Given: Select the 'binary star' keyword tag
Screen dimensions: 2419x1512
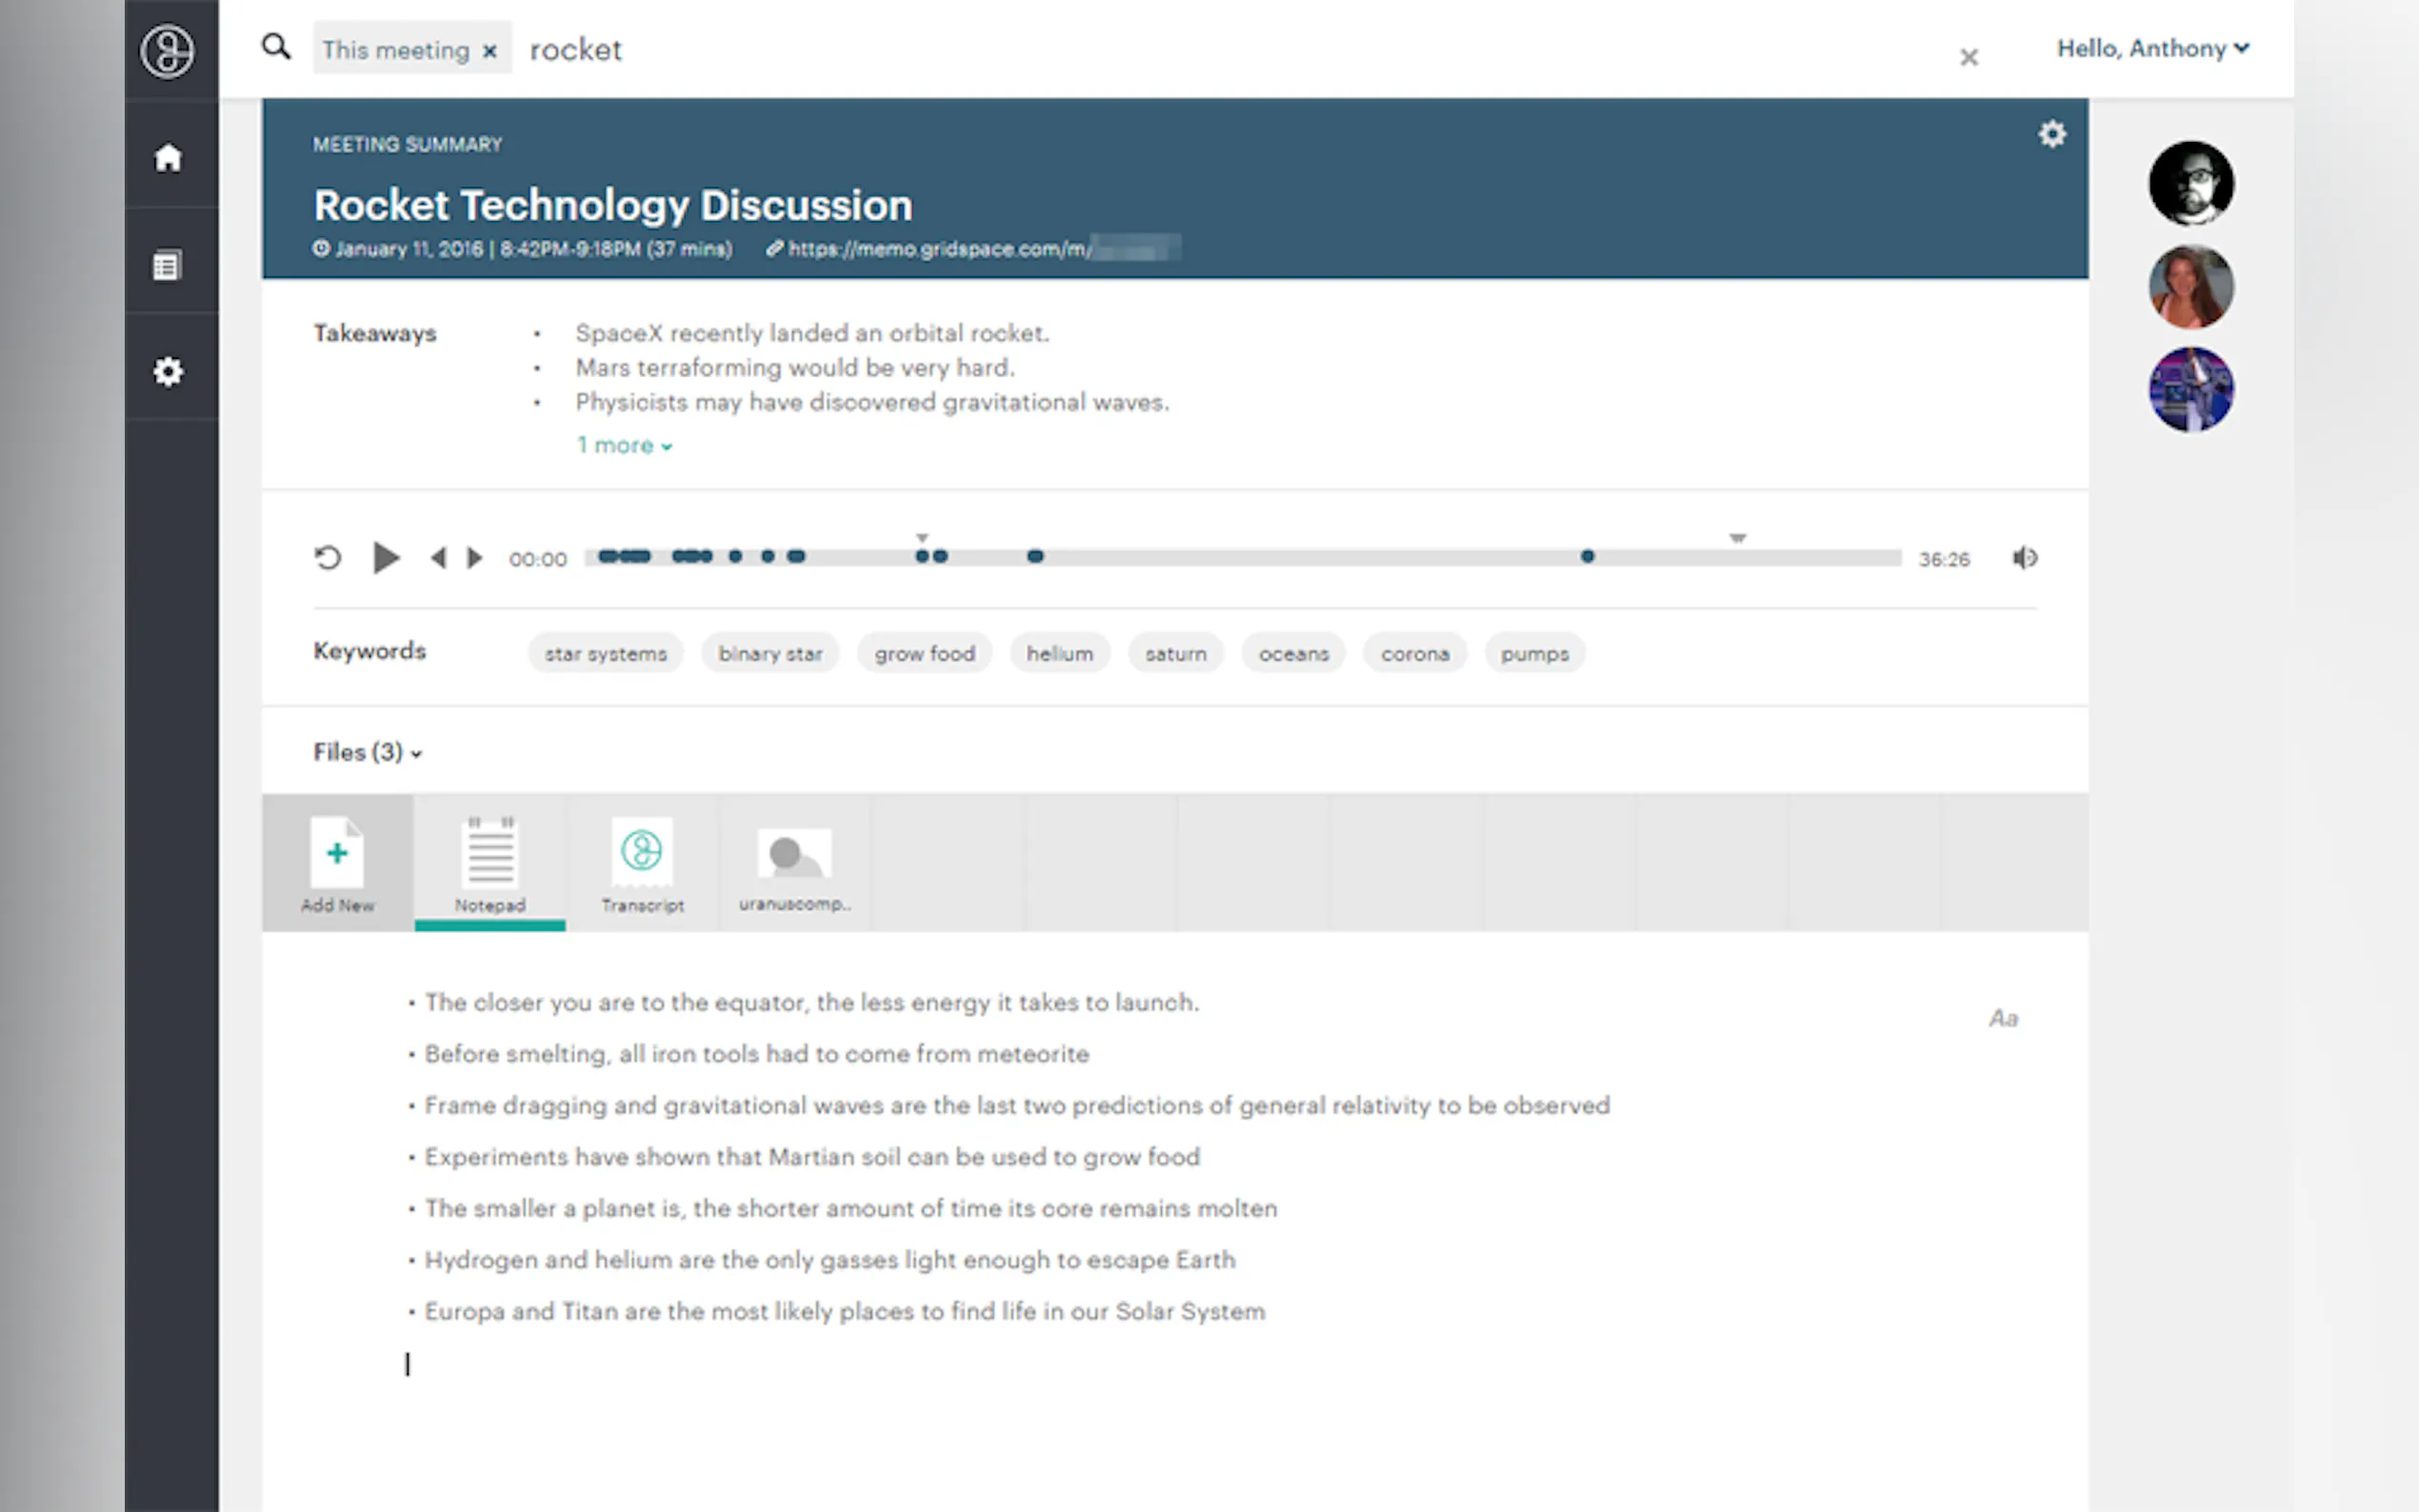Looking at the screenshot, I should pyautogui.click(x=770, y=653).
